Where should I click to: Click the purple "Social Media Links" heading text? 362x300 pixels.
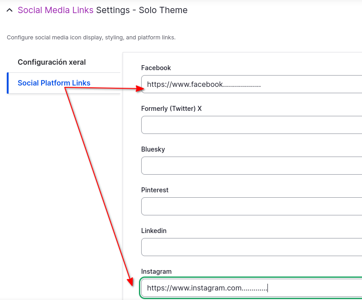click(55, 10)
